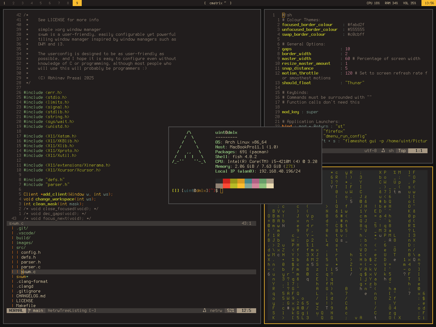The image size is (436, 327).
Task: Click the VOL 35% indicator in the top bar
Action: pos(409,3)
